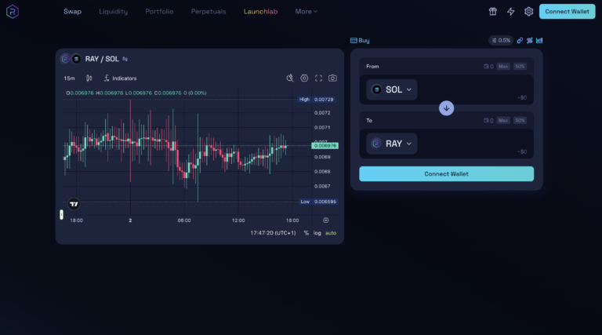
Task: Take a chart snapshot with camera icon
Action: tap(333, 78)
